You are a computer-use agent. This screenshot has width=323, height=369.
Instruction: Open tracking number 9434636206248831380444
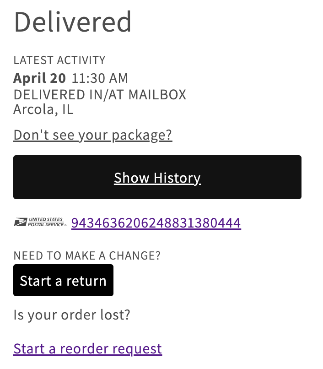(x=156, y=223)
